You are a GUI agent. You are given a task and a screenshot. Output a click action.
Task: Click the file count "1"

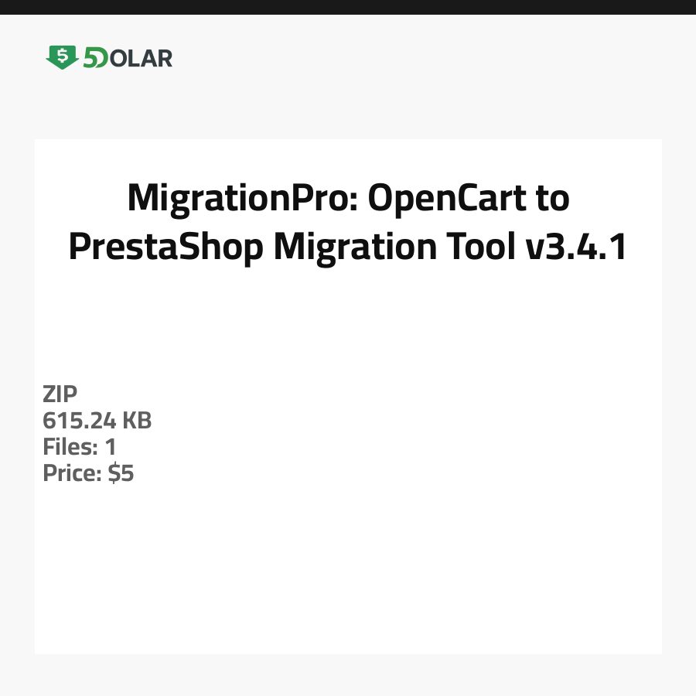pos(110,447)
